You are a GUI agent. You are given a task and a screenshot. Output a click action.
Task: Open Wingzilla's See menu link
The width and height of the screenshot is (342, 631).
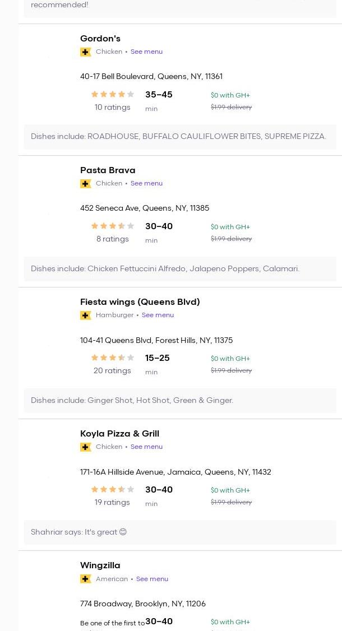pyautogui.click(x=152, y=579)
